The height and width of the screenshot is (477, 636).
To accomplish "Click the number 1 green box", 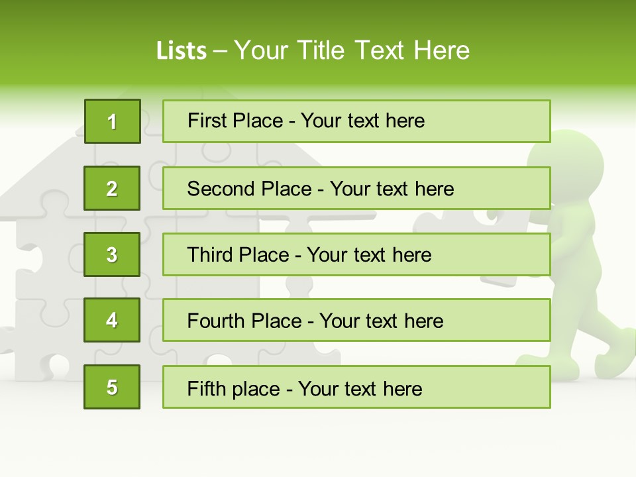I will click(x=113, y=121).
